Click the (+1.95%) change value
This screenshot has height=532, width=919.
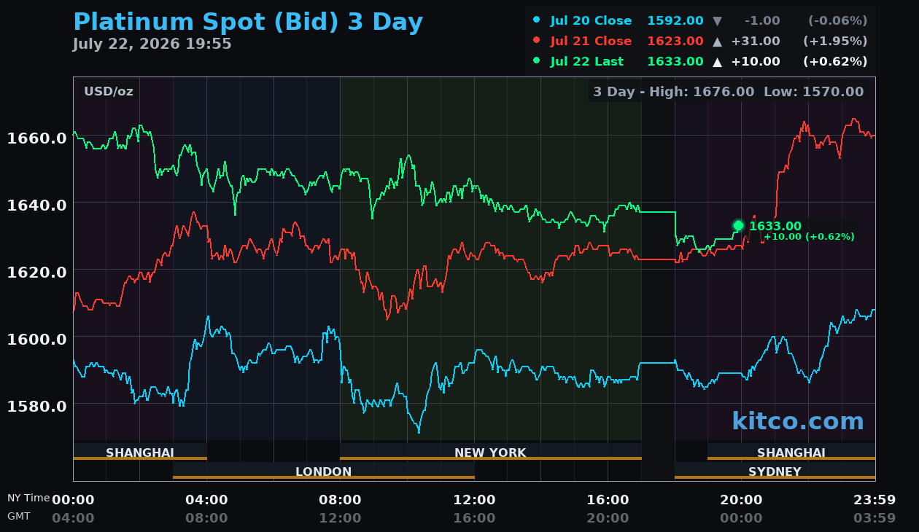pos(836,42)
